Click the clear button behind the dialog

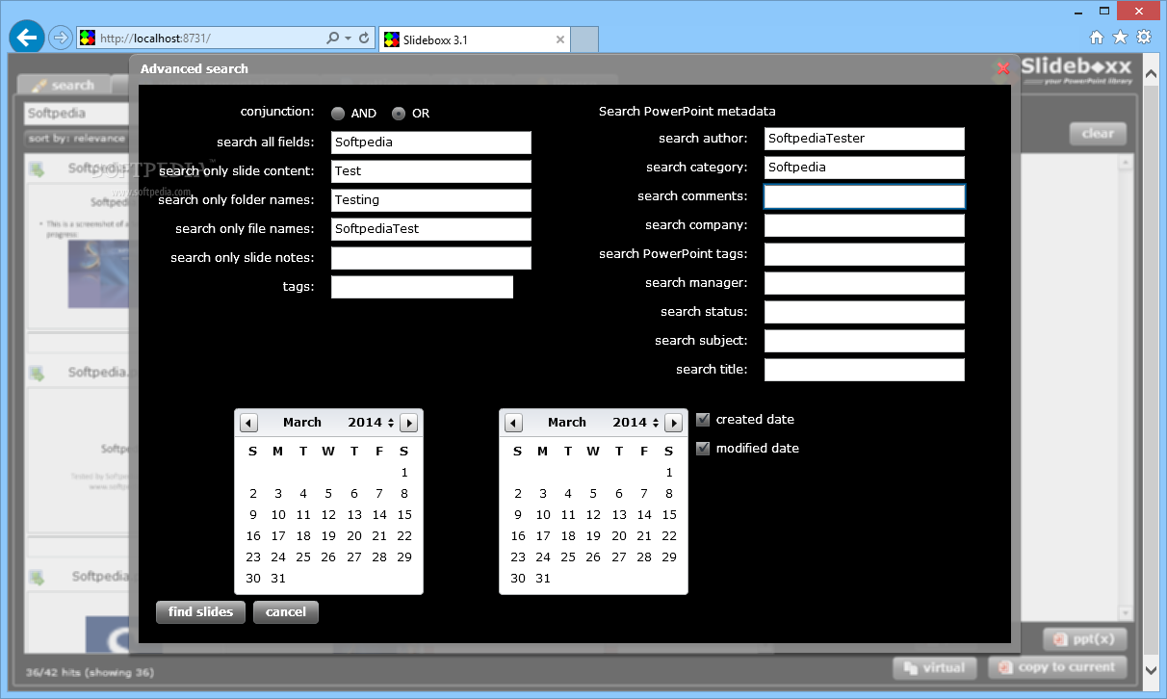(1098, 134)
